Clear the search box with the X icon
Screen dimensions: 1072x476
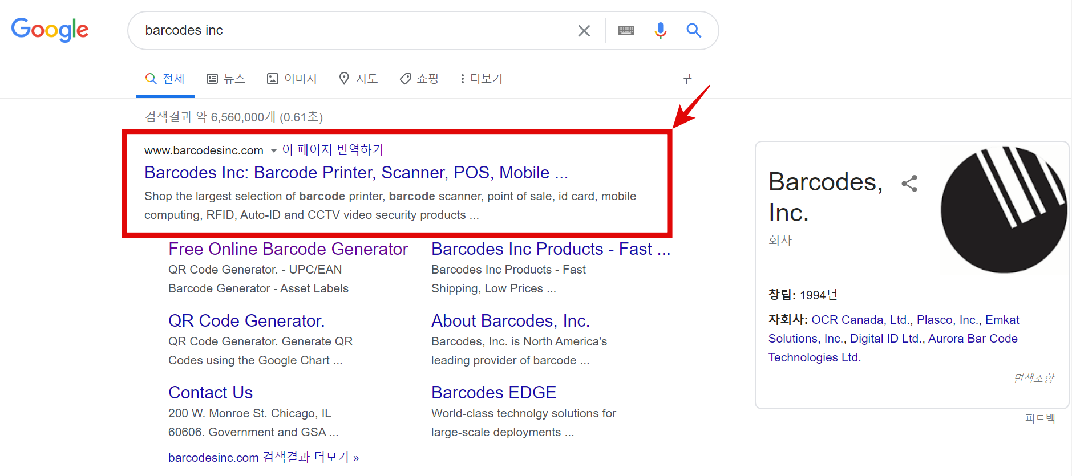584,31
